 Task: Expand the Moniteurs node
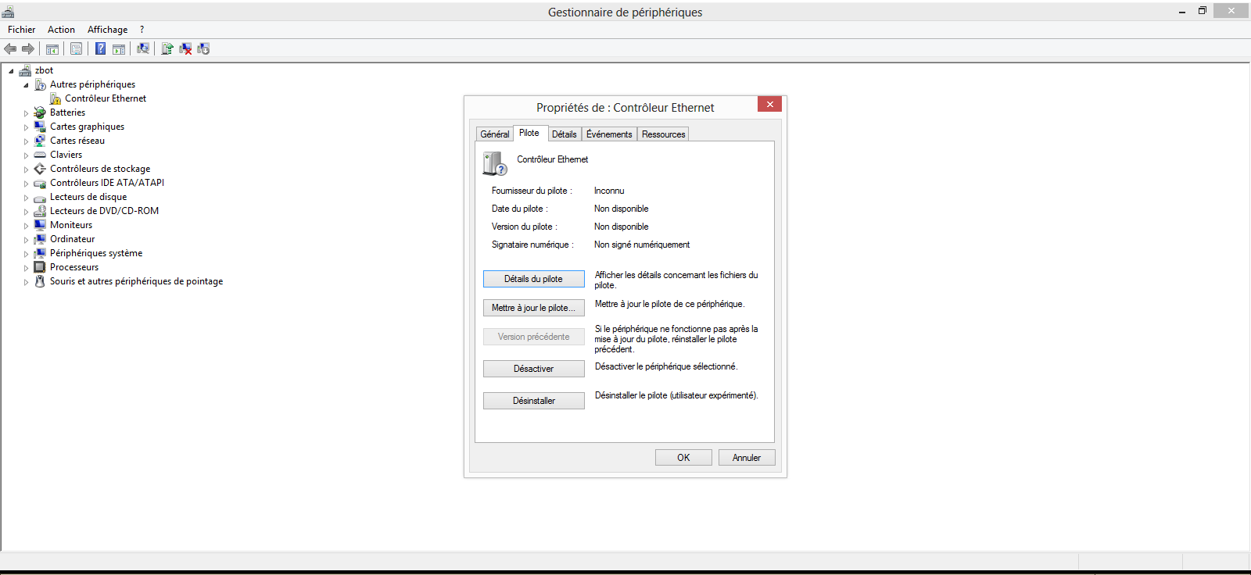coord(26,226)
